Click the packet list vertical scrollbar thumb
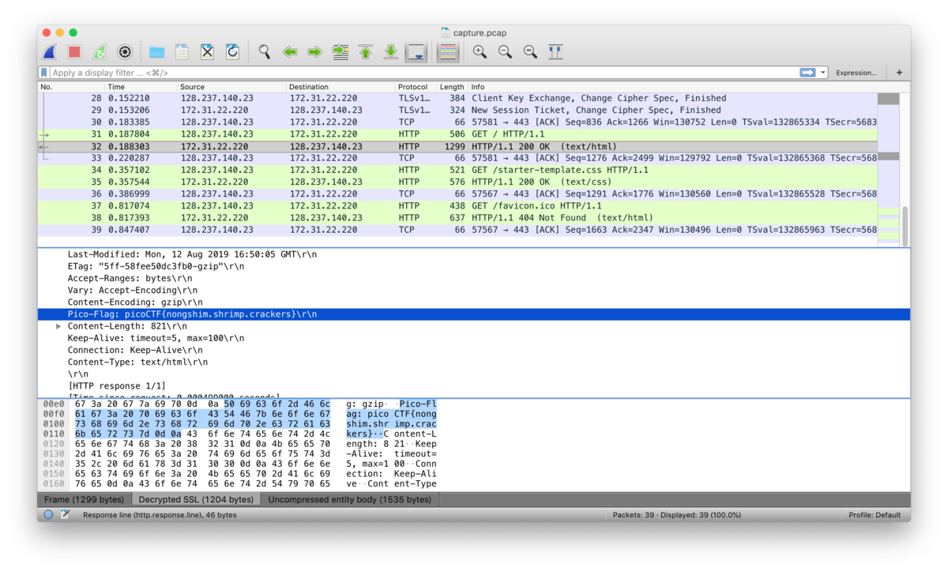 click(x=905, y=227)
